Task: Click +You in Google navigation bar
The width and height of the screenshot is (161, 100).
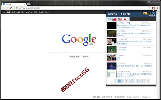Action: (4, 12)
